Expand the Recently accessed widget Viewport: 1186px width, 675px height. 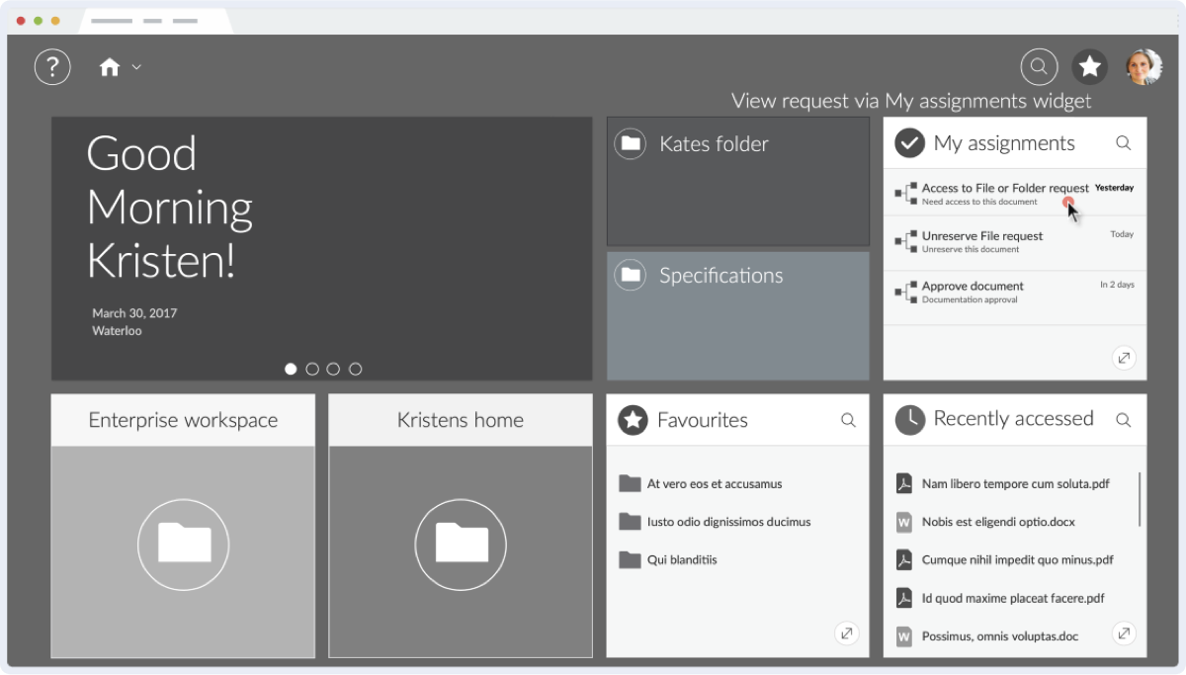tap(1123, 634)
